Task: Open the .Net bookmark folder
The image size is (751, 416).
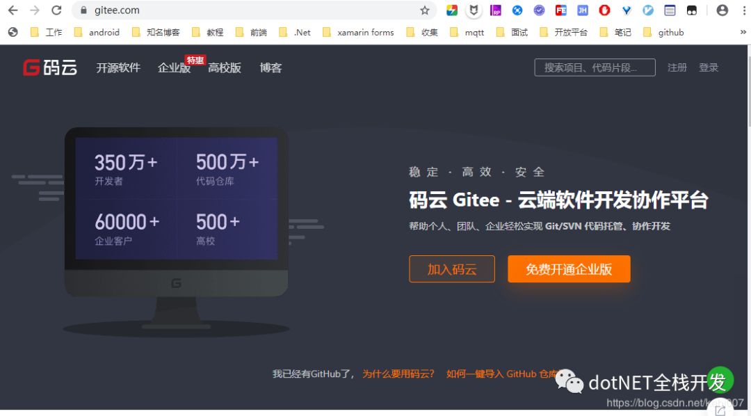Action: click(x=295, y=32)
